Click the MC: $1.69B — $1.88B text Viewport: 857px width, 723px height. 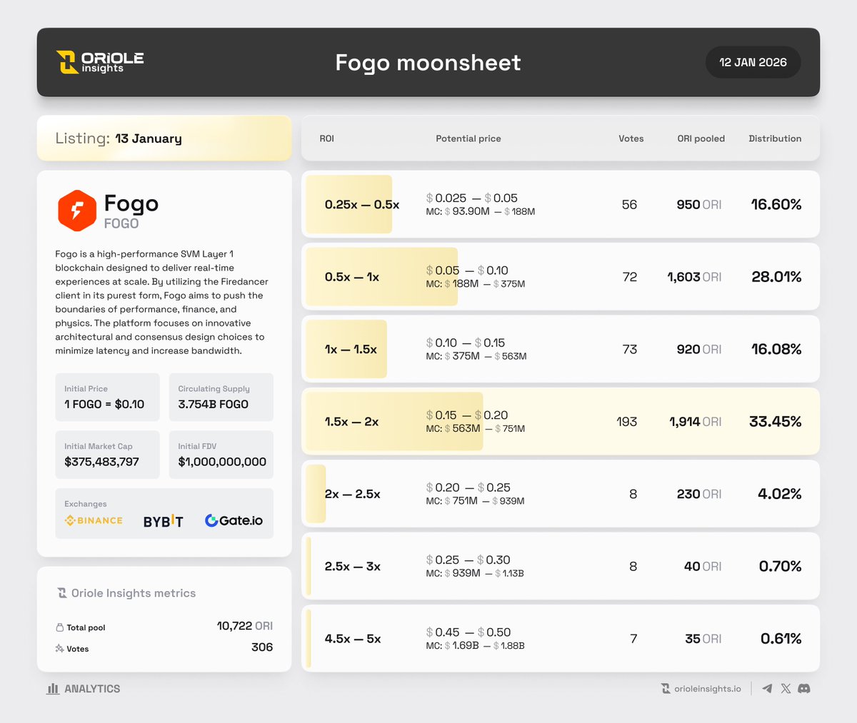coord(475,645)
